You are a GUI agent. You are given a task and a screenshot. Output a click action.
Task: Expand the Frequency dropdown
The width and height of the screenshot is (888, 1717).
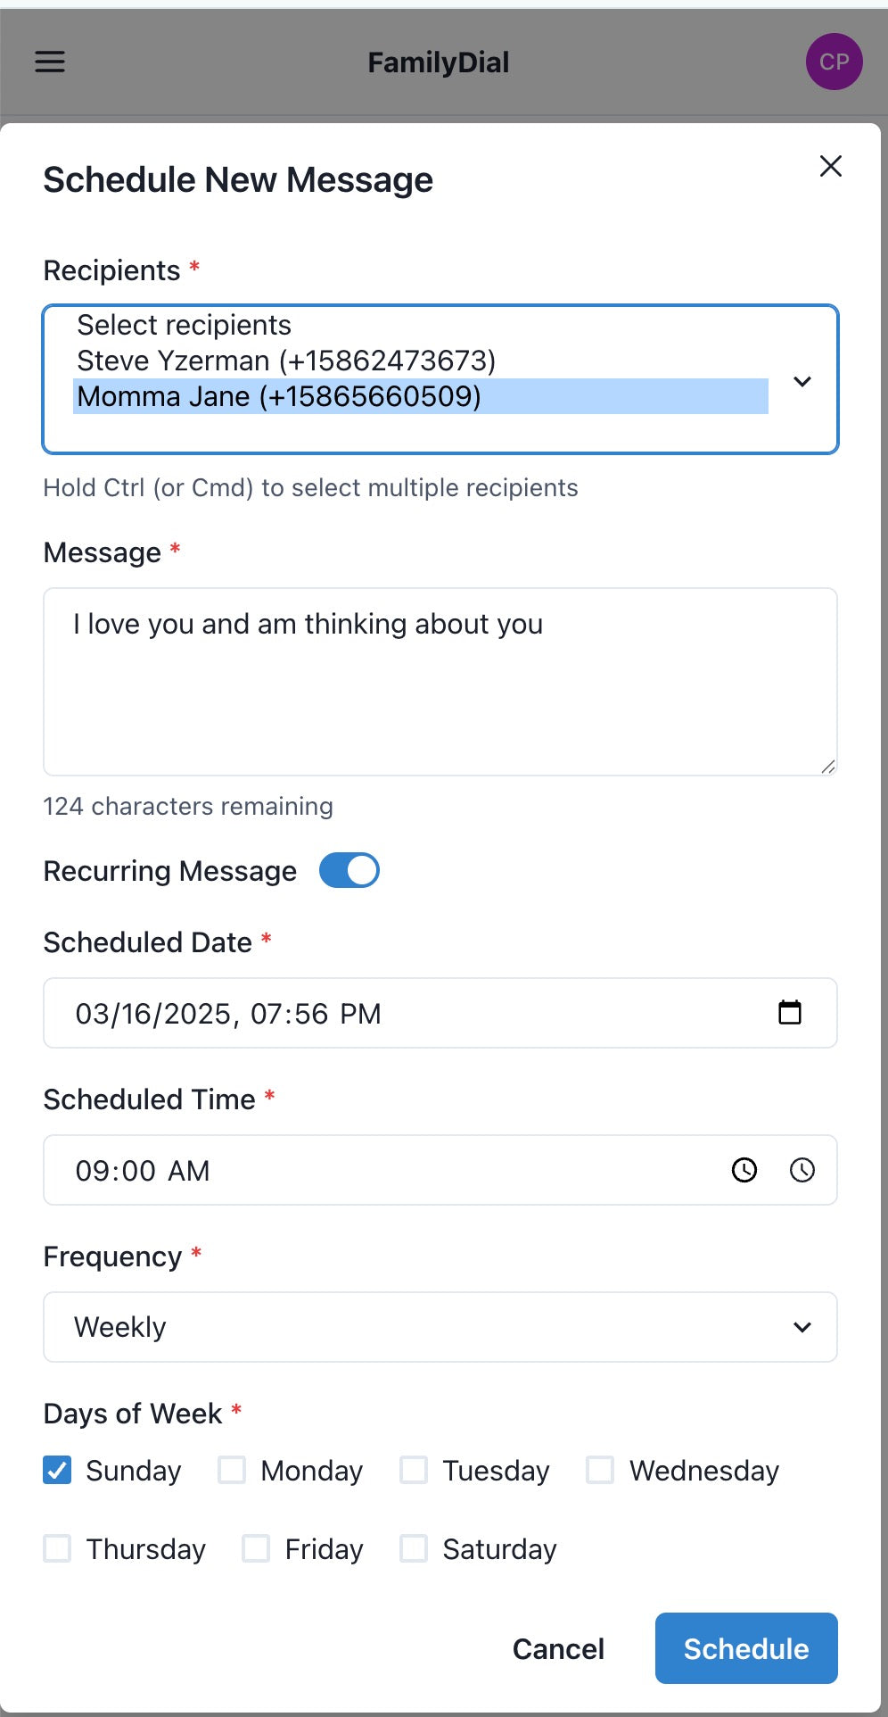440,1327
